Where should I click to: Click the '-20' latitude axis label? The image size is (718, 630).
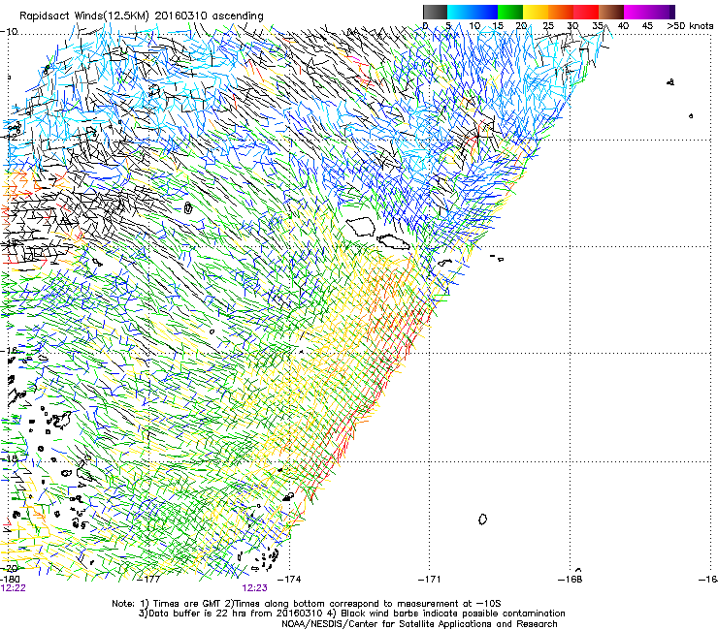click(x=9, y=568)
